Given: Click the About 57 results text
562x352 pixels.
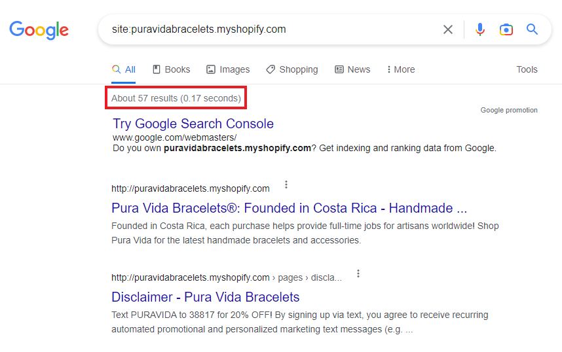Looking at the screenshot, I should coord(176,98).
